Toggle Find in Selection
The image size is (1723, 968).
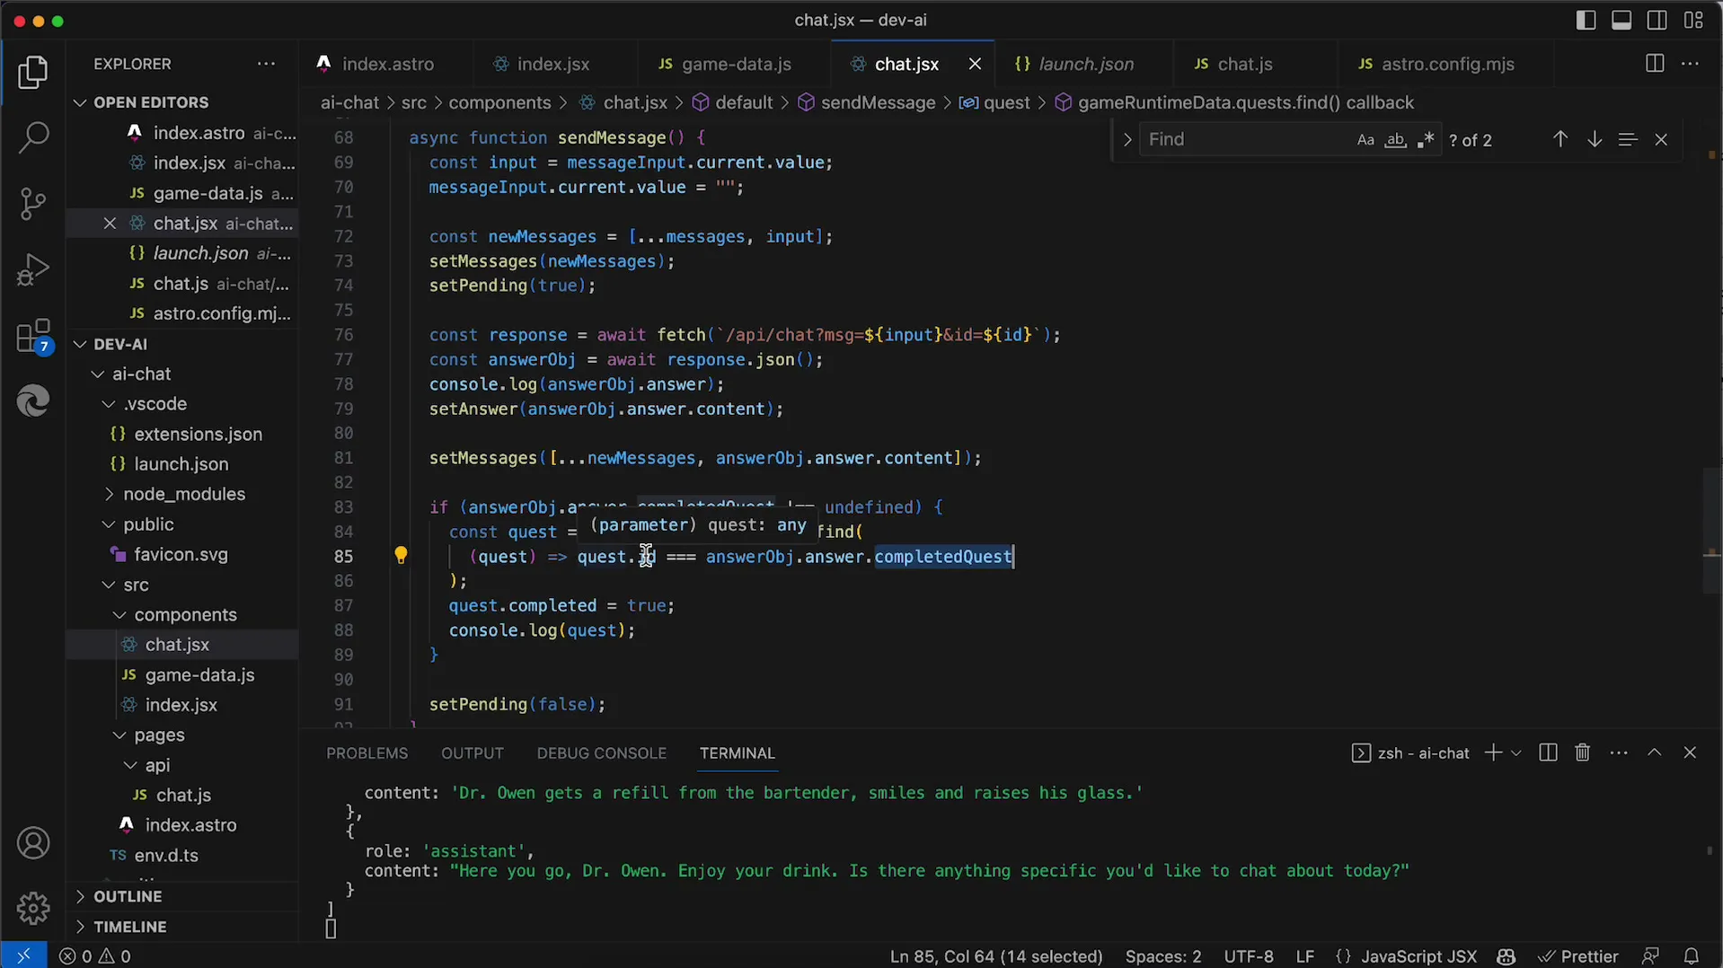point(1628,139)
